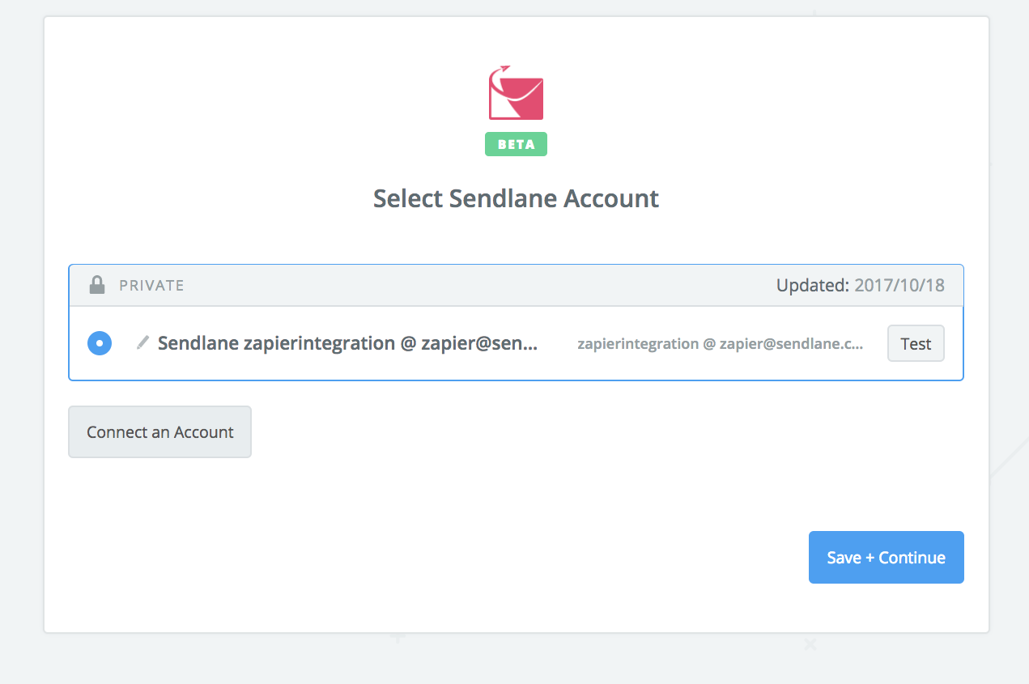Viewport: 1029px width, 684px height.
Task: Click the pencil icon to rename the account
Action: point(142,342)
